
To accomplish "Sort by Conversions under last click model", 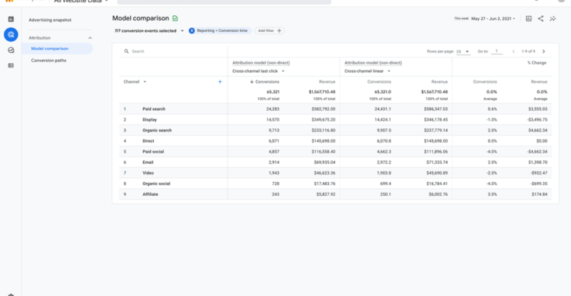I will point(265,82).
